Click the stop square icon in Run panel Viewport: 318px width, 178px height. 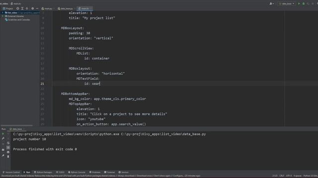[x=3, y=144]
